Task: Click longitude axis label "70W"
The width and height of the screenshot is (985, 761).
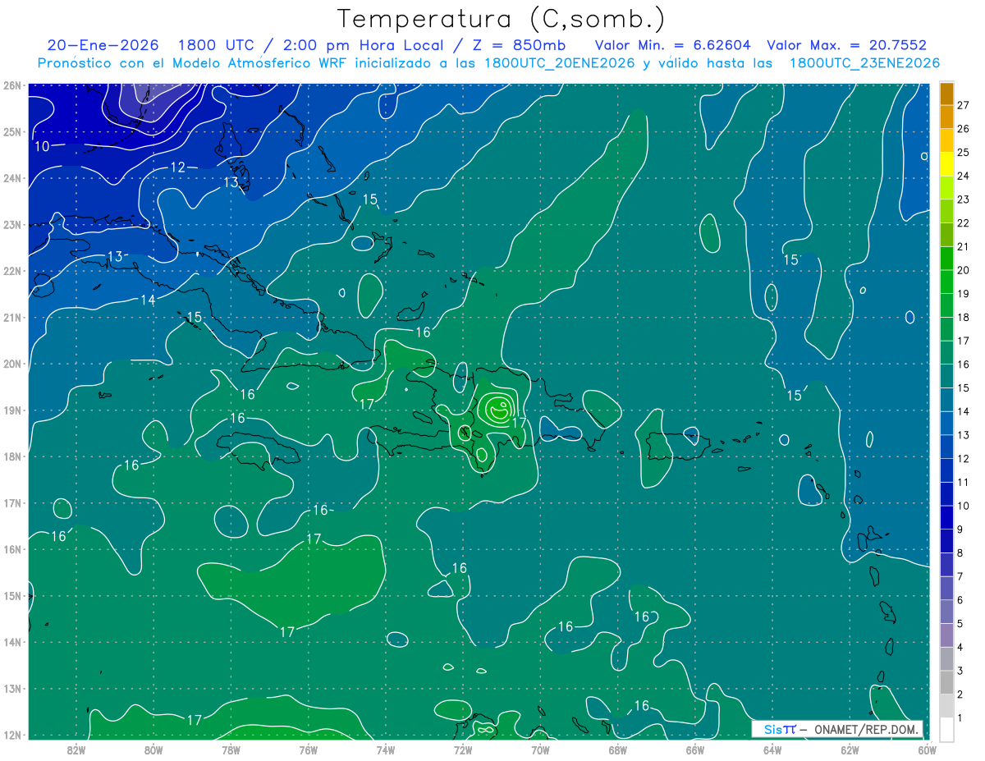Action: pyautogui.click(x=540, y=750)
